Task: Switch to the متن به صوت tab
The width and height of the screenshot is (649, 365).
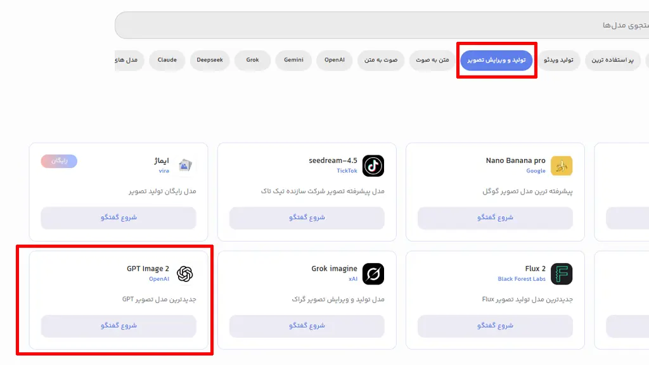Action: [x=432, y=60]
